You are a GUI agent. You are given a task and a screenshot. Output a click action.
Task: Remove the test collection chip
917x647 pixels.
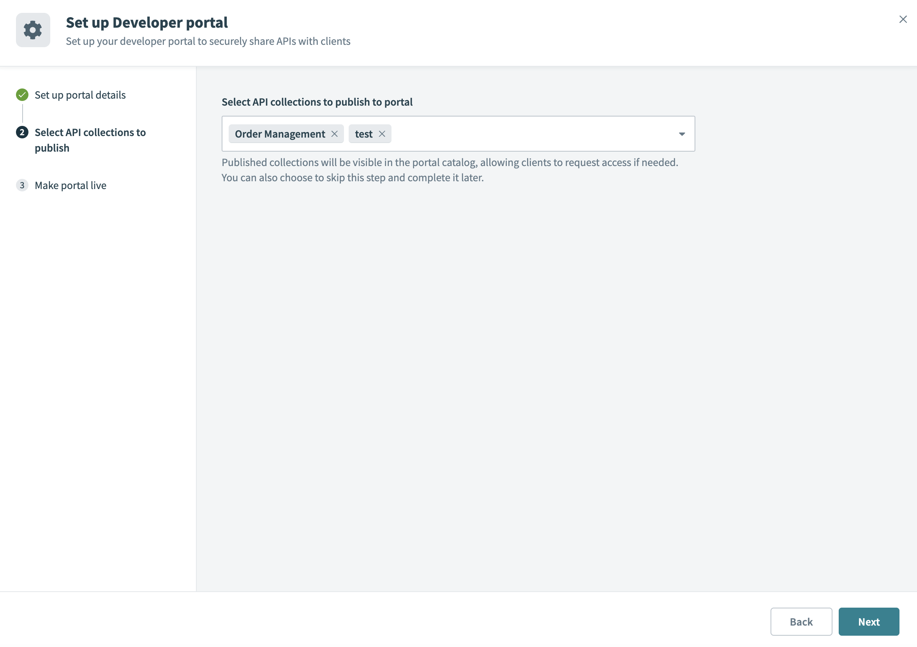[x=382, y=134]
